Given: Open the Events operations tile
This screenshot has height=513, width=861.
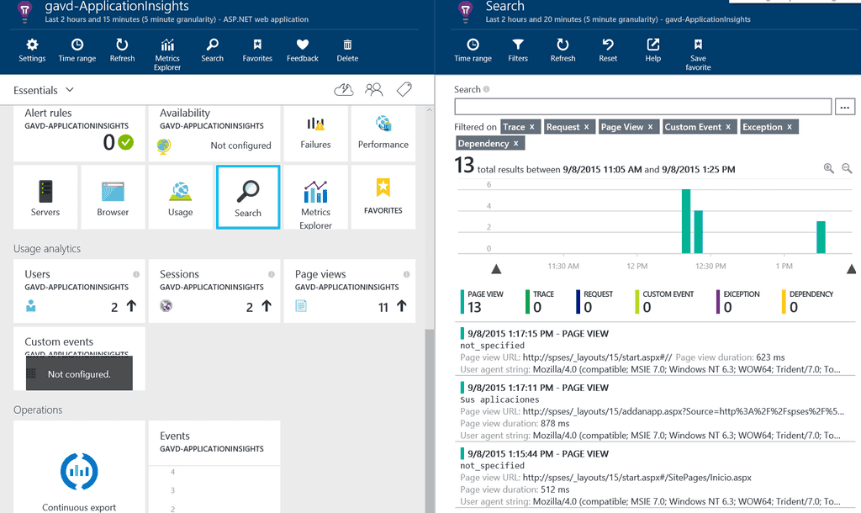Looking at the screenshot, I should click(x=214, y=467).
